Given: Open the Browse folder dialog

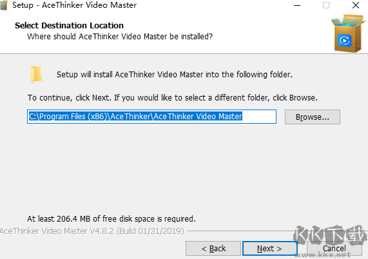Looking at the screenshot, I should (313, 117).
